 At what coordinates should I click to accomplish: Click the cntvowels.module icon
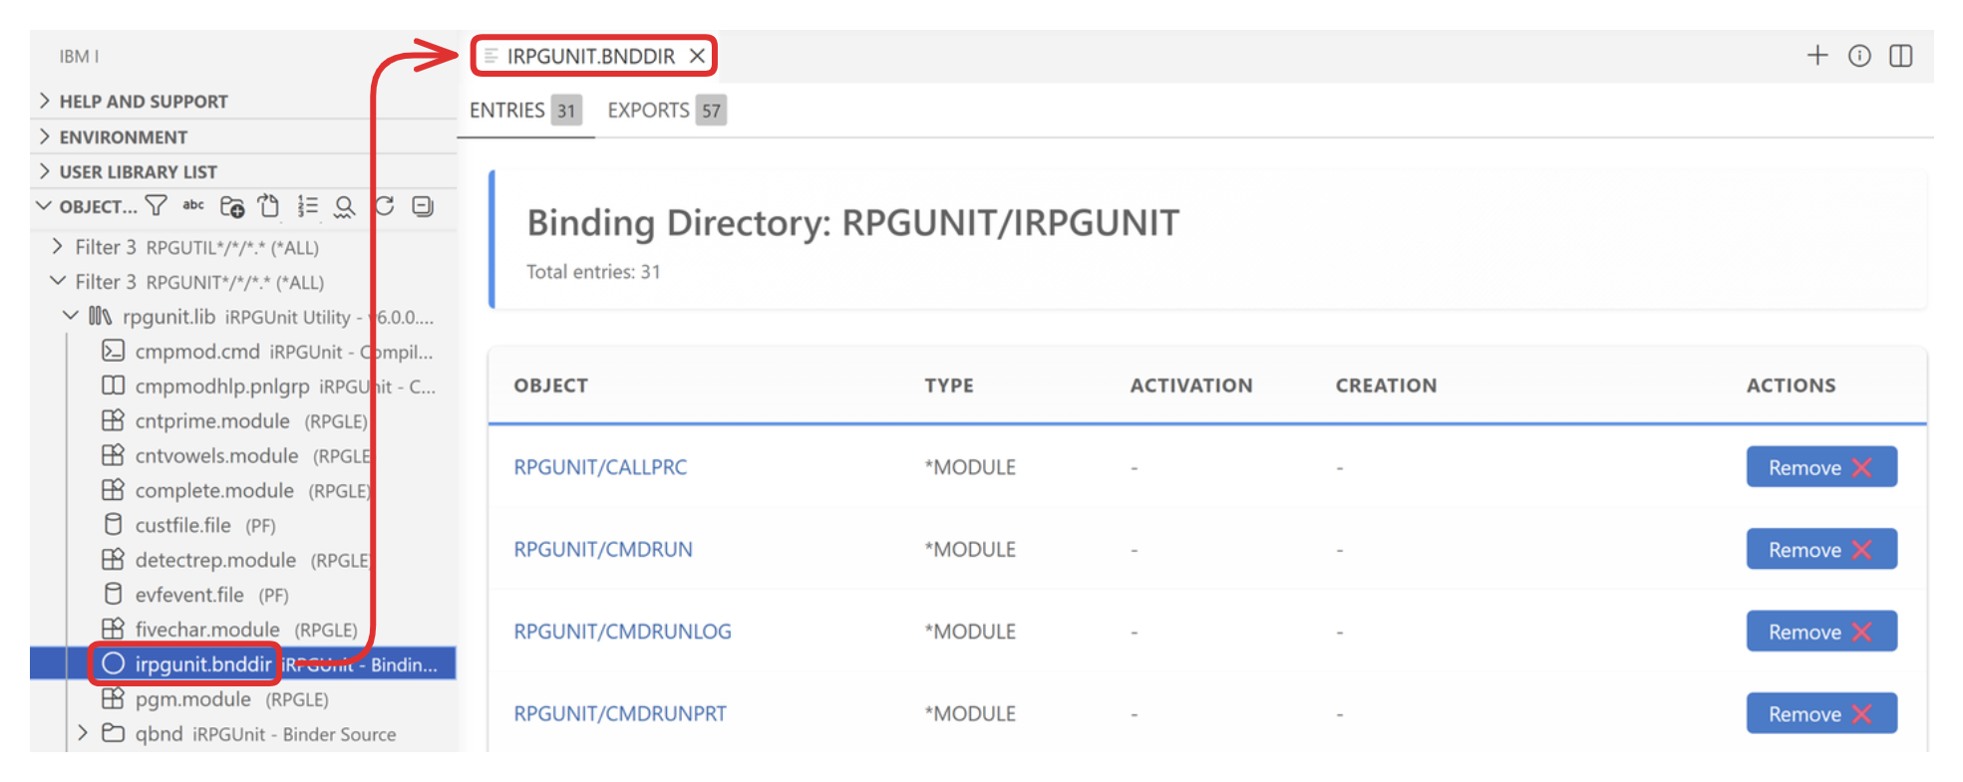coord(114,455)
